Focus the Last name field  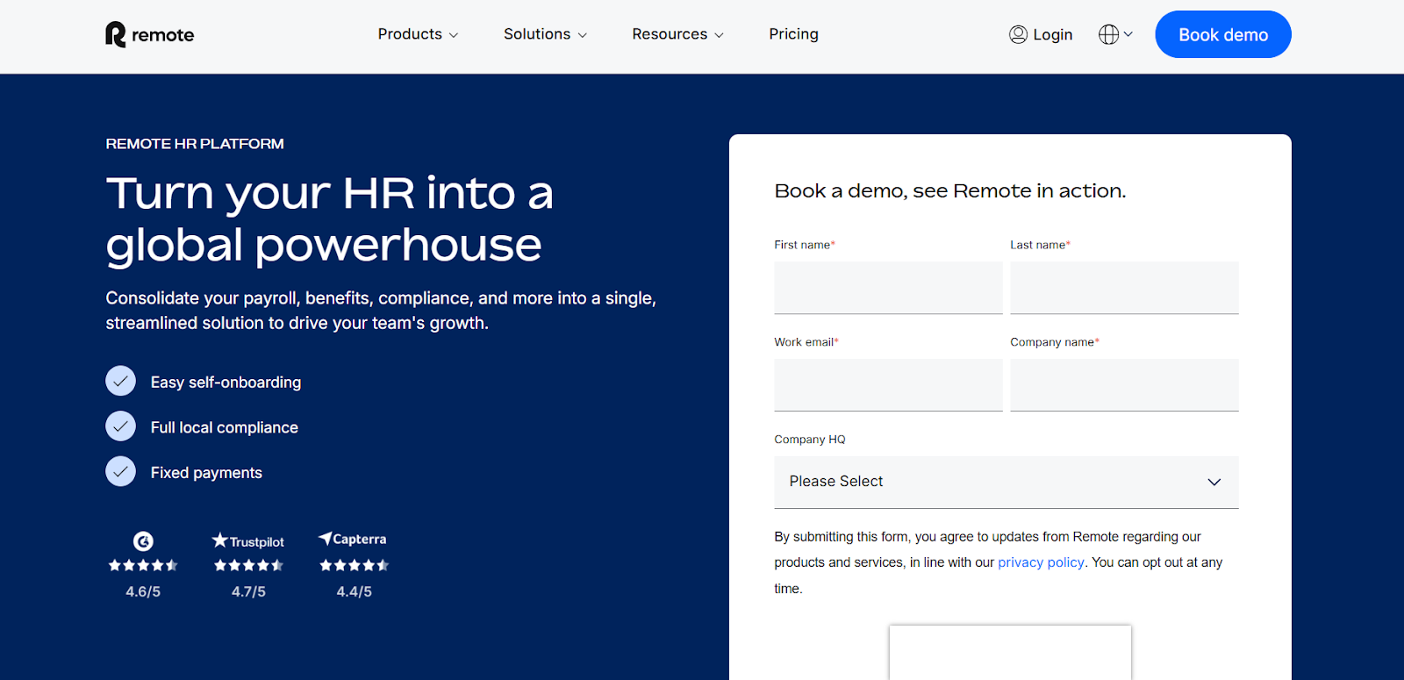1124,288
